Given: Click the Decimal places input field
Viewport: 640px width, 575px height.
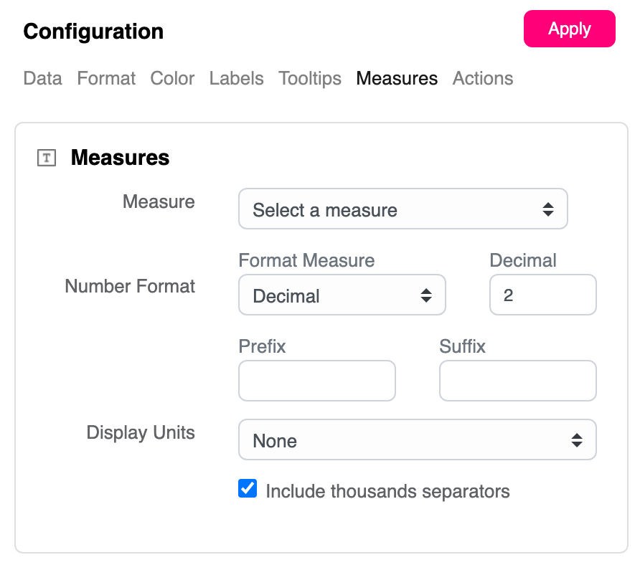Looking at the screenshot, I should pyautogui.click(x=542, y=295).
